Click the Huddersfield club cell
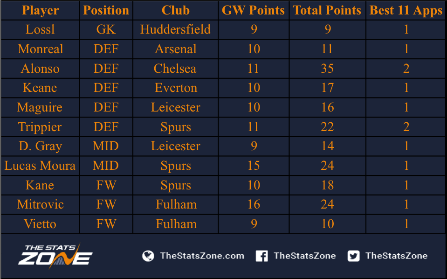The width and height of the screenshot is (447, 279). pos(176,29)
